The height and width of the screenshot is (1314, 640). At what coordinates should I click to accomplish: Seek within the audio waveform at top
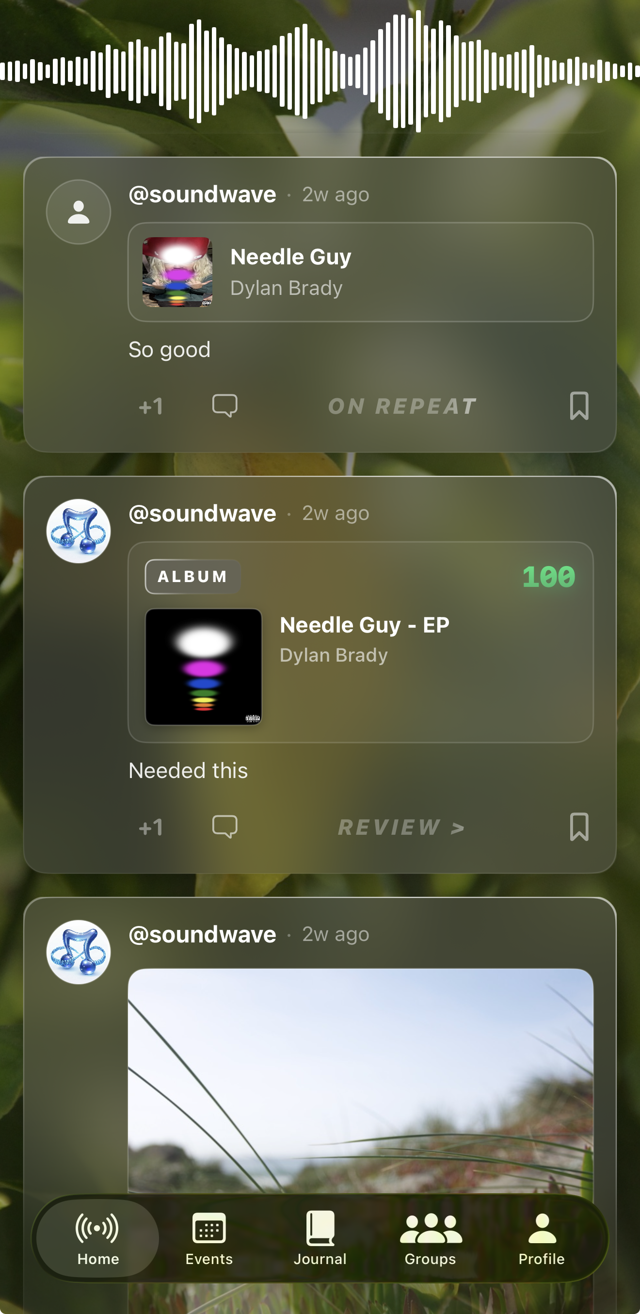(320, 71)
